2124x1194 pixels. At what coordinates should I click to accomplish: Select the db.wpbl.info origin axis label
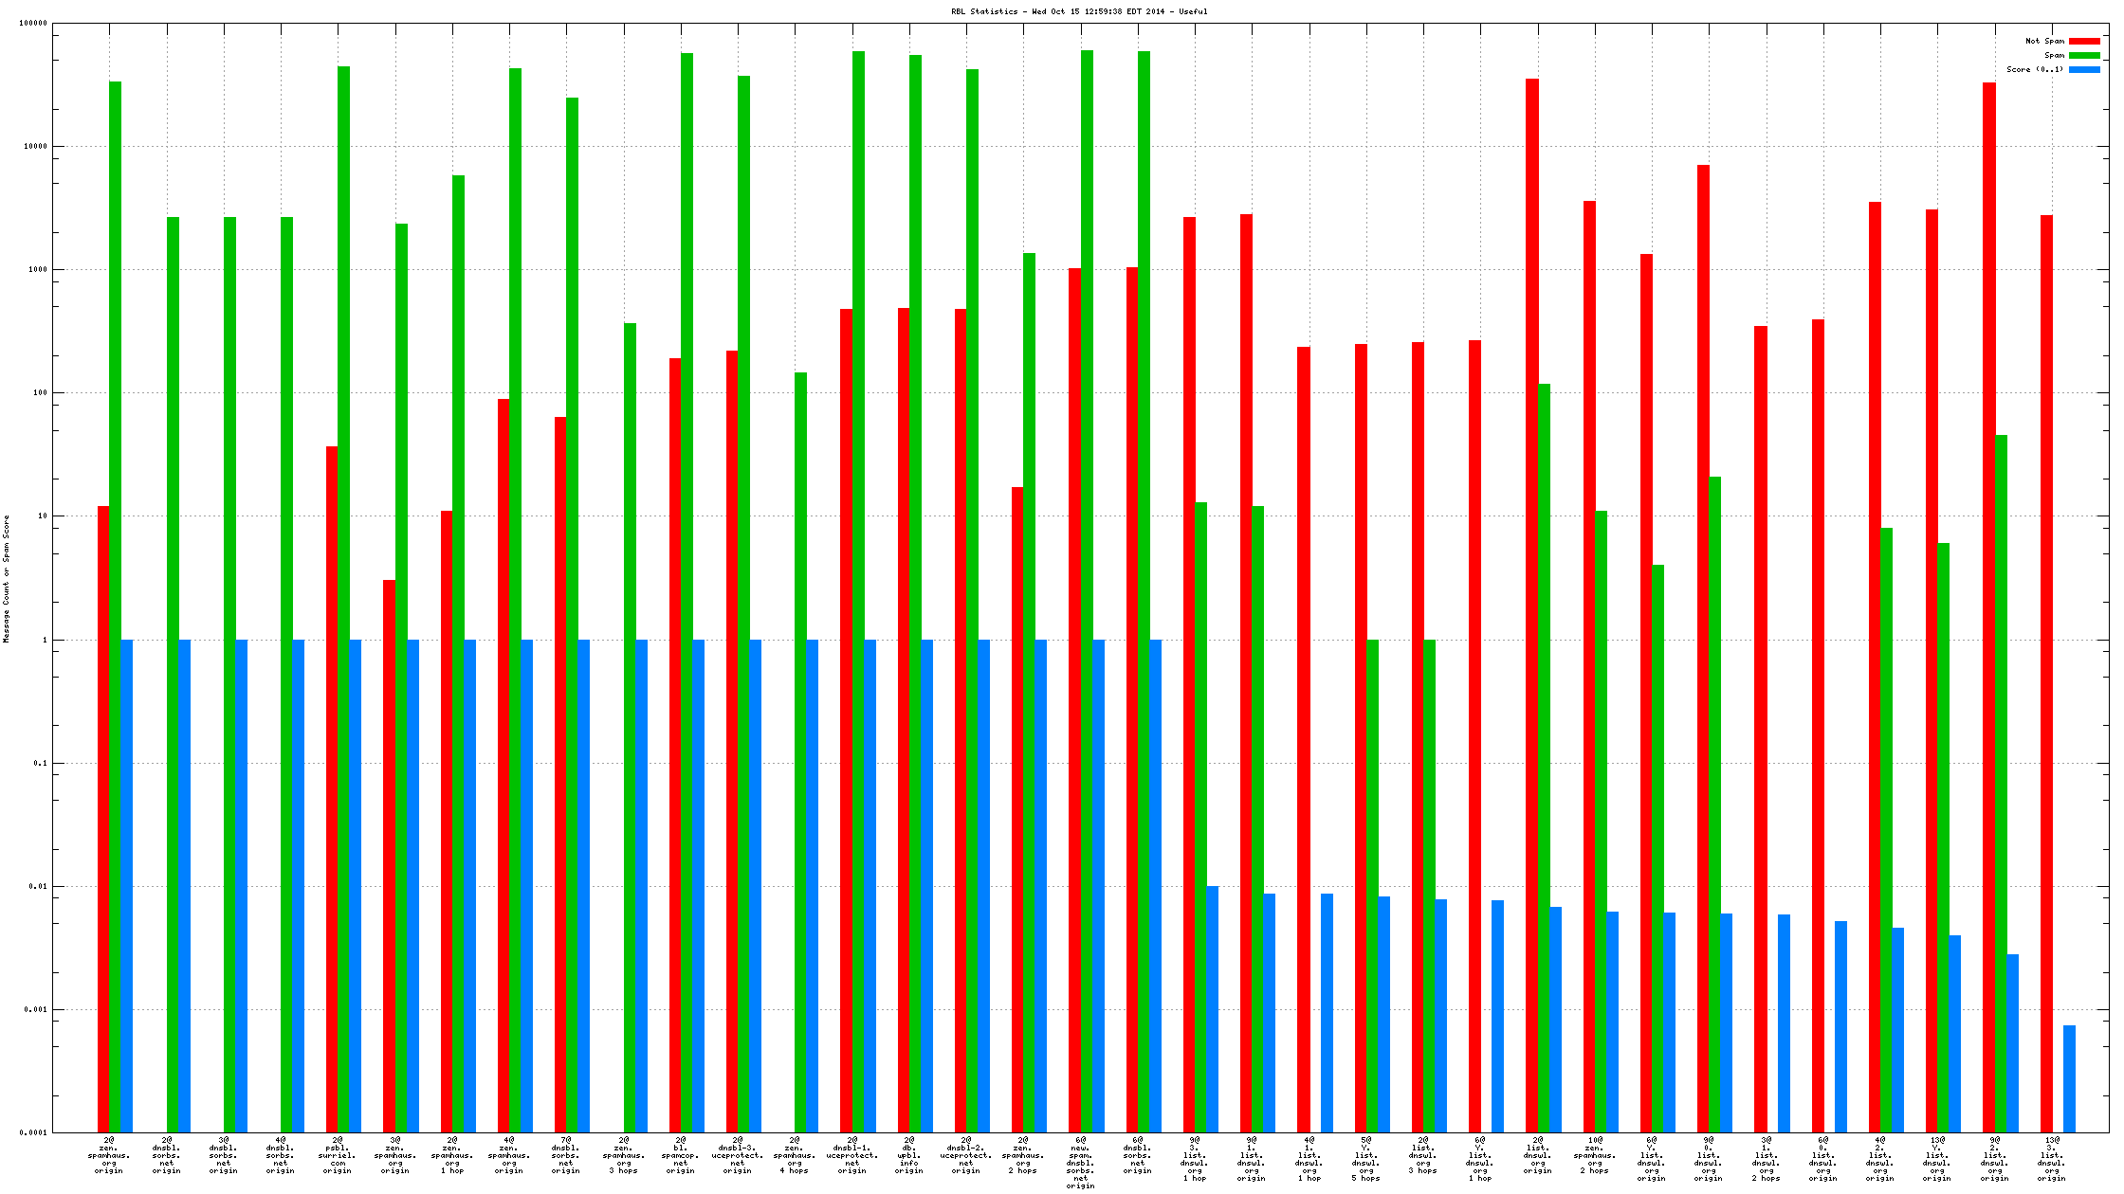pos(908,1155)
